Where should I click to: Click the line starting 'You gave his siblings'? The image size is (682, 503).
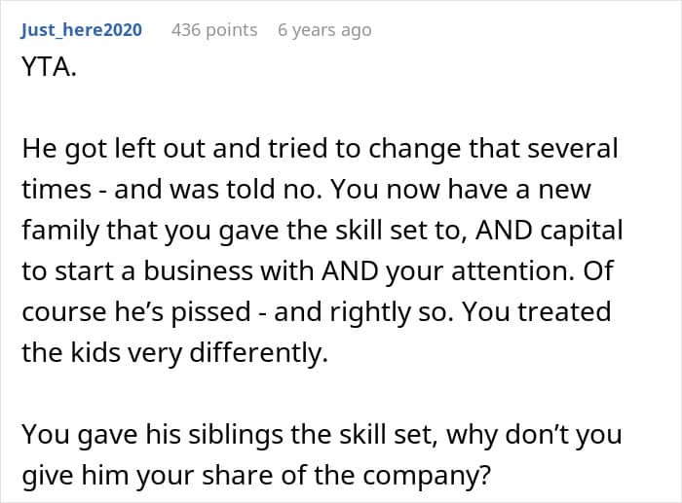click(322, 433)
